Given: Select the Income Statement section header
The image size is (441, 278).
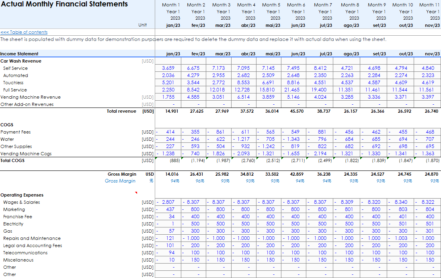Looking at the screenshot, I should click(x=19, y=54).
